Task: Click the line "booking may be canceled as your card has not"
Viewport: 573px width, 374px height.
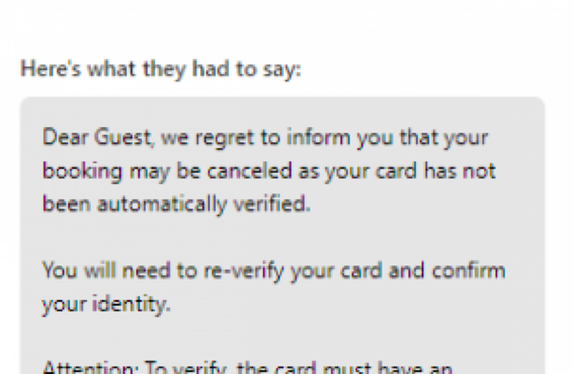Action: (269, 171)
